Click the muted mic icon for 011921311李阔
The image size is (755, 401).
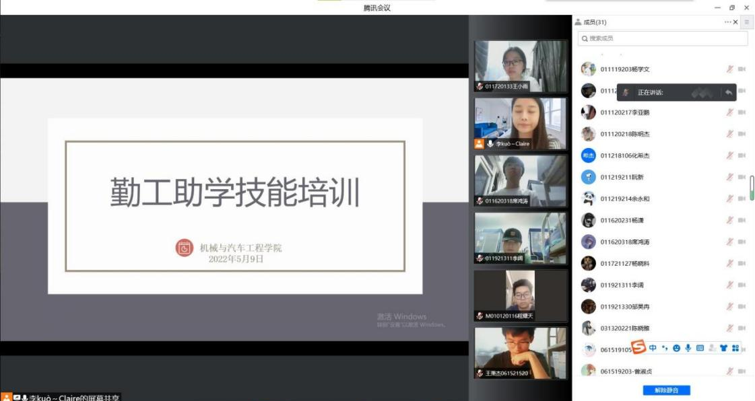click(729, 285)
